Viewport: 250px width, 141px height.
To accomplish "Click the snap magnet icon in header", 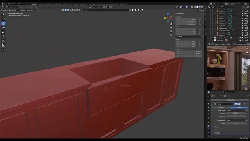I will pyautogui.click(x=104, y=7).
